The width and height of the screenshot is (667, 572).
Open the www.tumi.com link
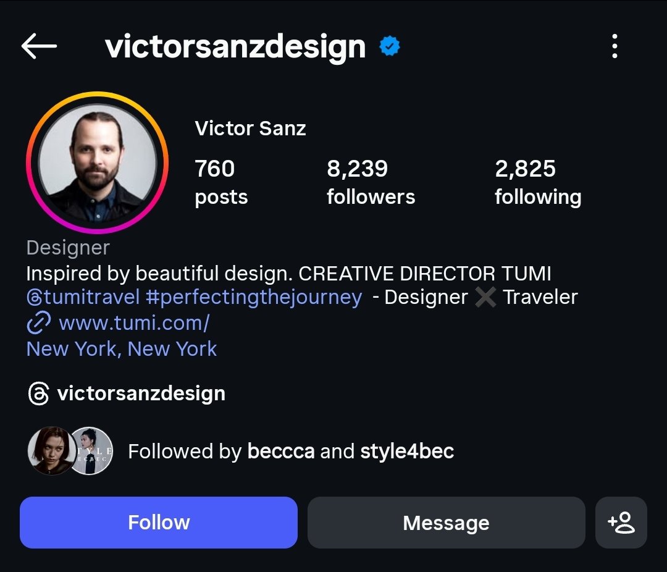(134, 322)
